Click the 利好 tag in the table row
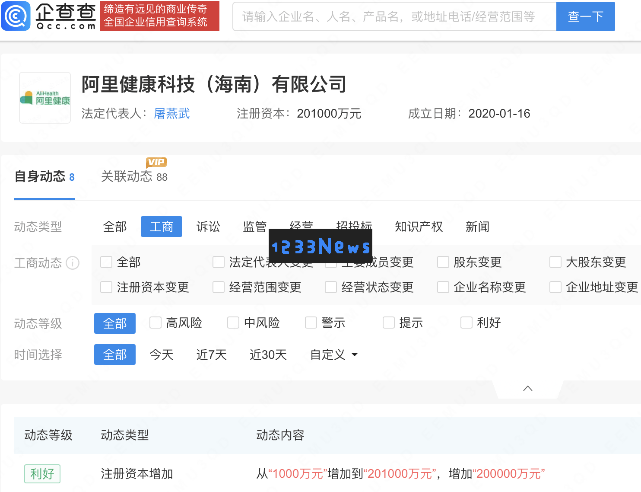 click(42, 474)
